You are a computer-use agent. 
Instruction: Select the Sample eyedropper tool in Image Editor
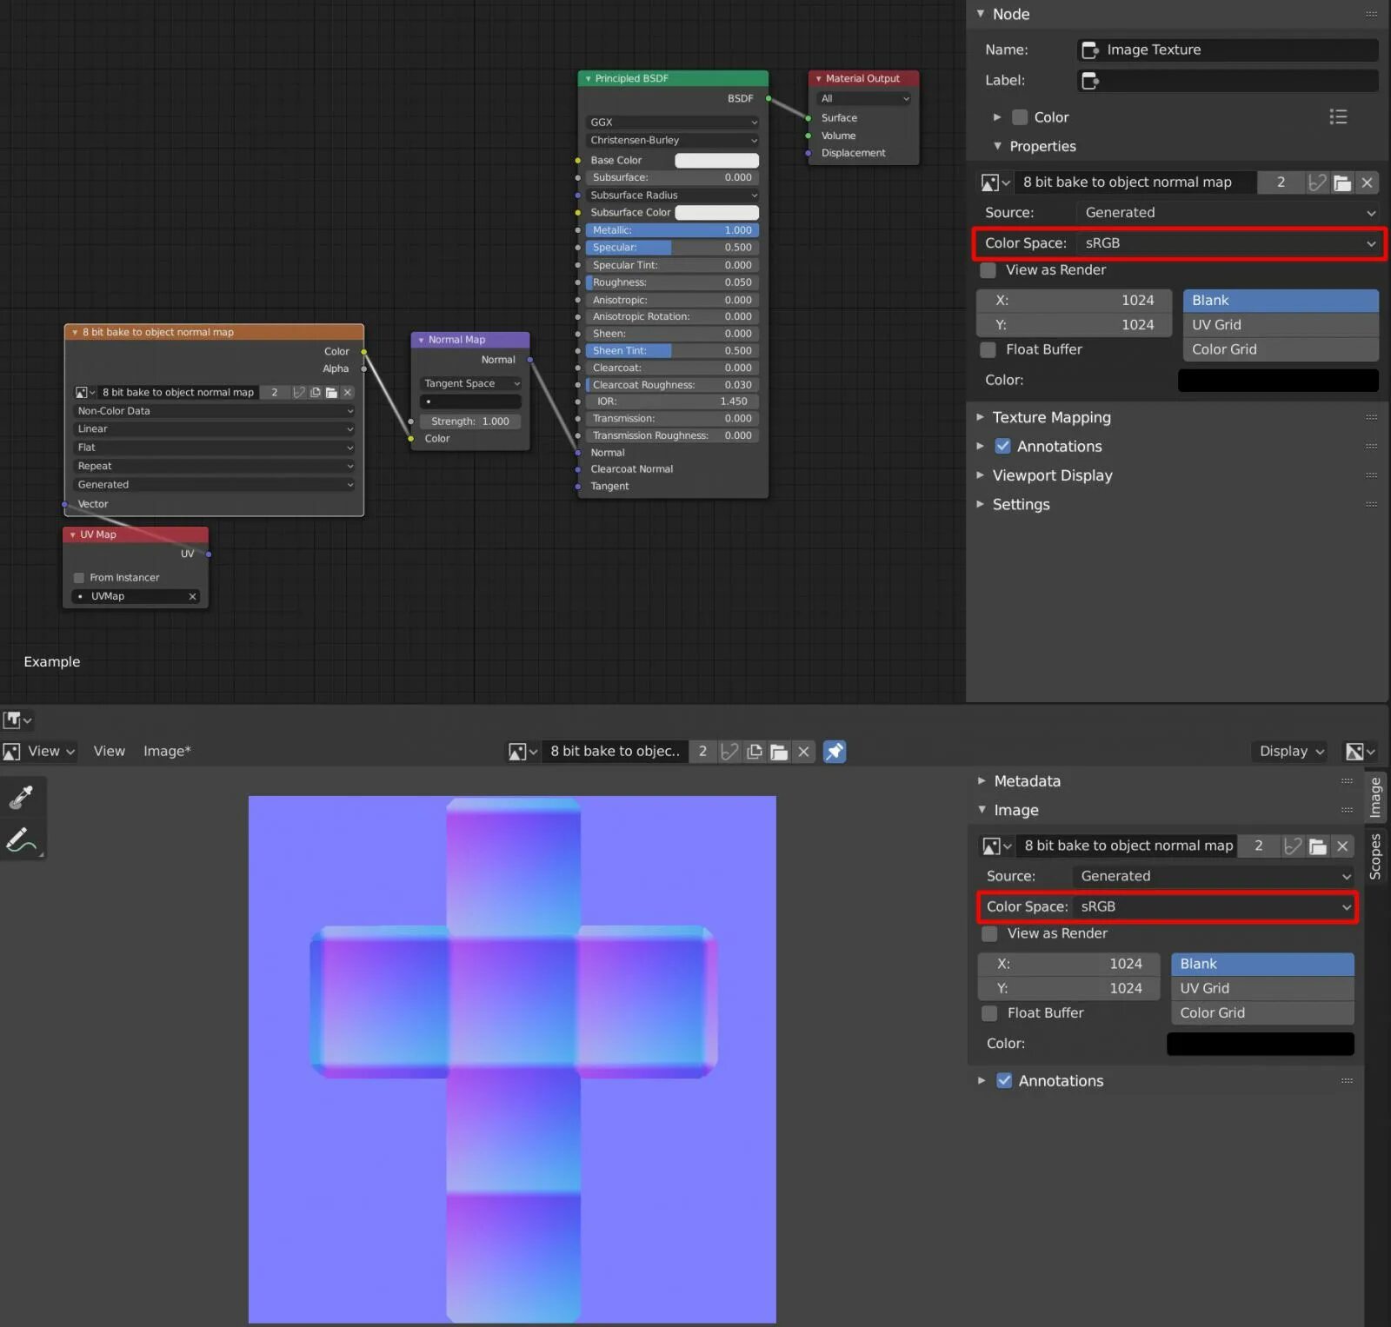[x=22, y=796]
